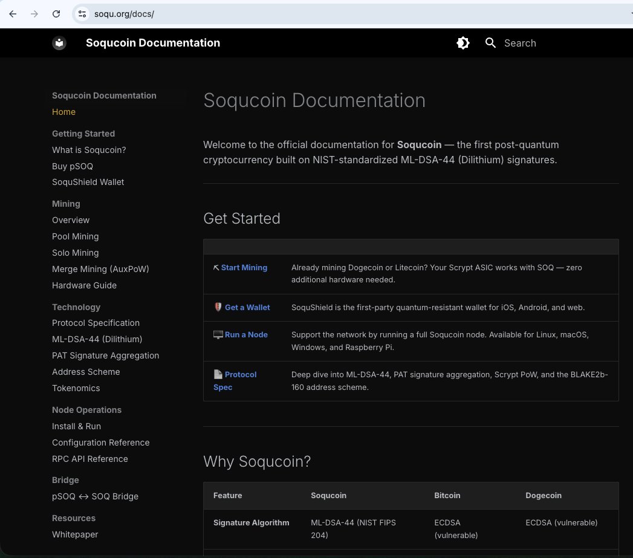
Task: Toggle dark mode with the half-moon icon
Action: (463, 43)
